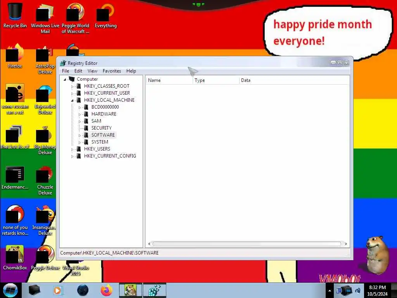
Task: Click the scroll right arrow
Action: click(346, 244)
